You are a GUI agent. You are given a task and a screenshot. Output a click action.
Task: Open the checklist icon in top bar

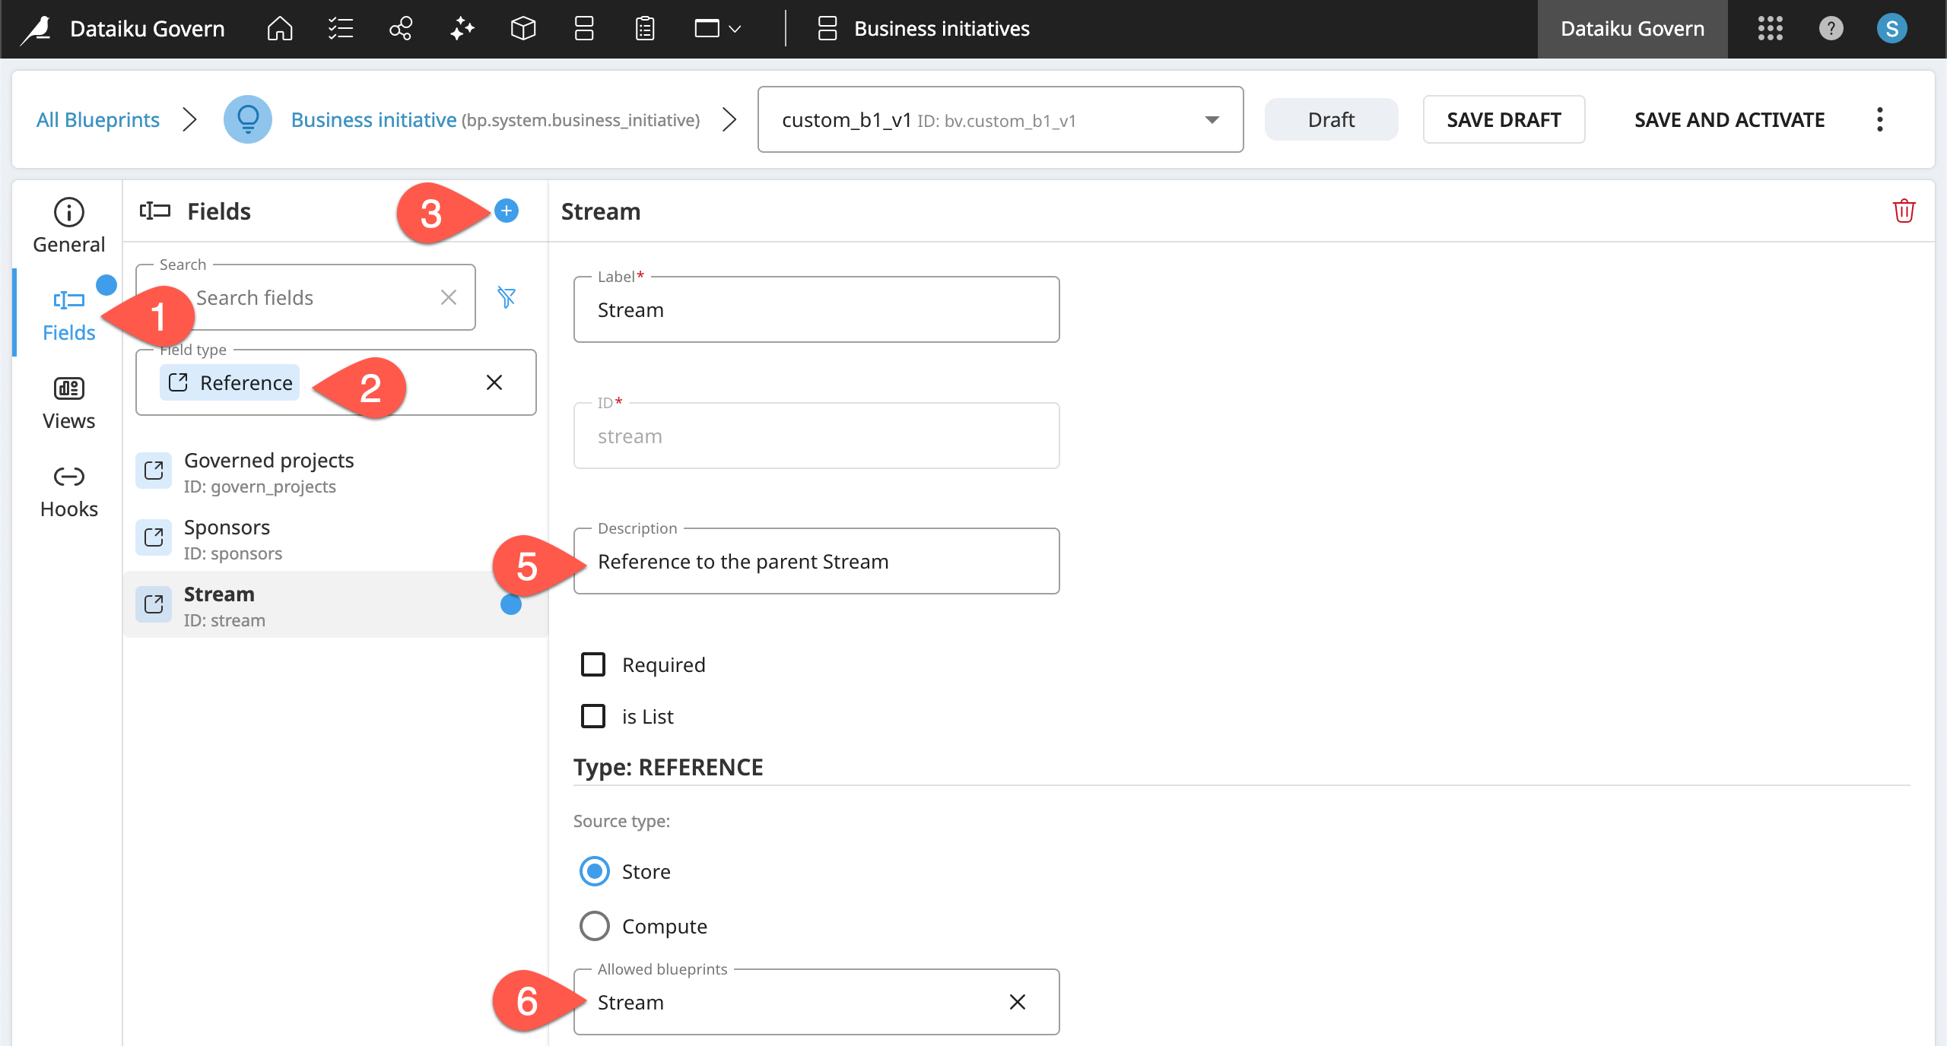[x=340, y=29]
